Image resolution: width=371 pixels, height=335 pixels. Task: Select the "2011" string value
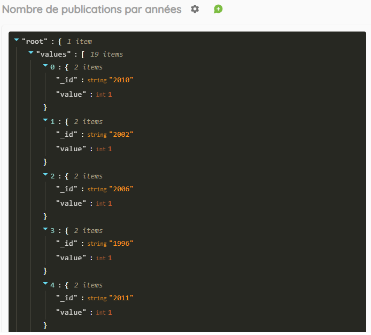[x=121, y=298]
